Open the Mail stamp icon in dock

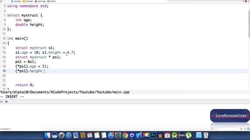(x=75, y=135)
